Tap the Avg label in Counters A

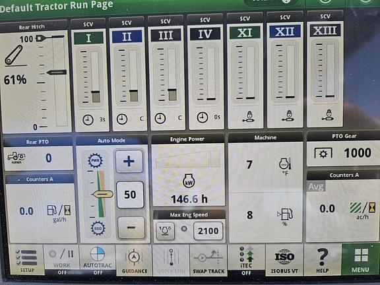pyautogui.click(x=316, y=186)
